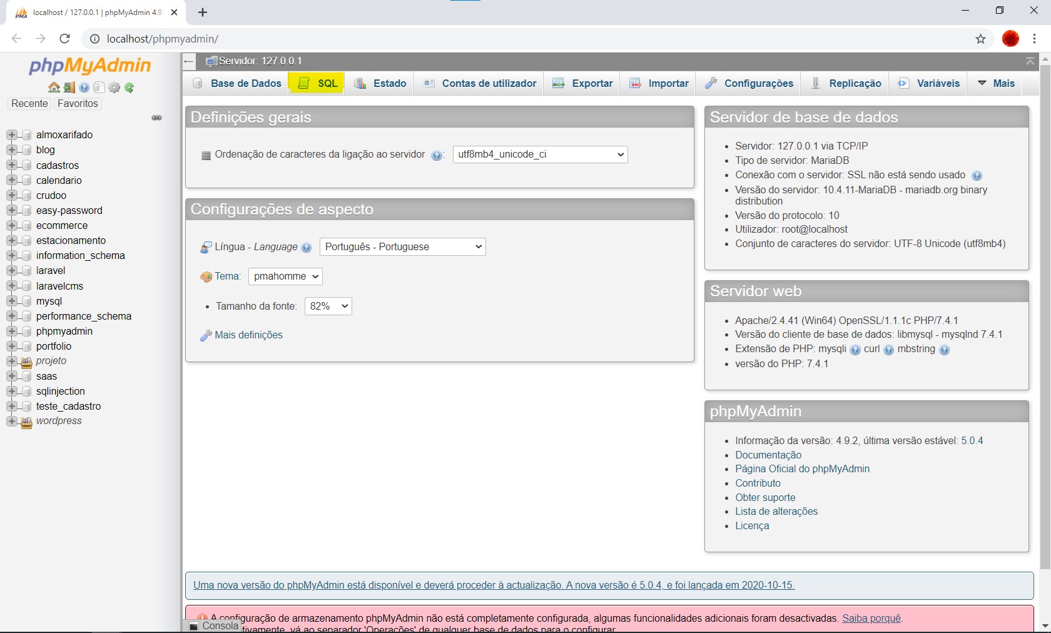1051x633 pixels.
Task: Click the Obter suporte link
Action: (x=765, y=498)
